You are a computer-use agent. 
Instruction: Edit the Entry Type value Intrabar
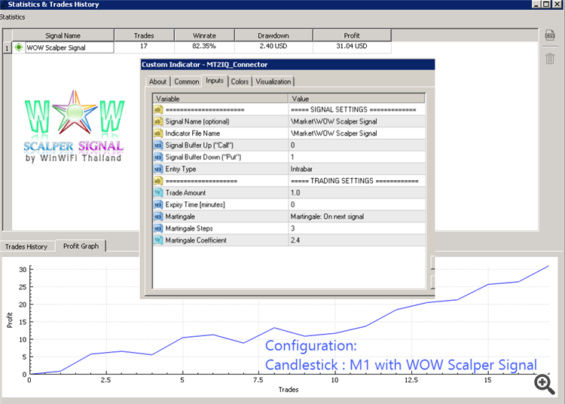(357, 169)
